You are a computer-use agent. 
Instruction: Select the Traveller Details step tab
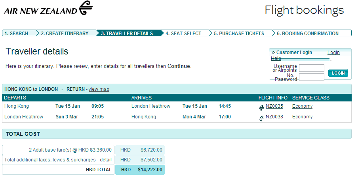pos(127,34)
